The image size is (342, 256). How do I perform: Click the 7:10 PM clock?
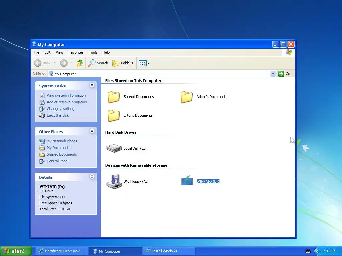tap(330, 251)
